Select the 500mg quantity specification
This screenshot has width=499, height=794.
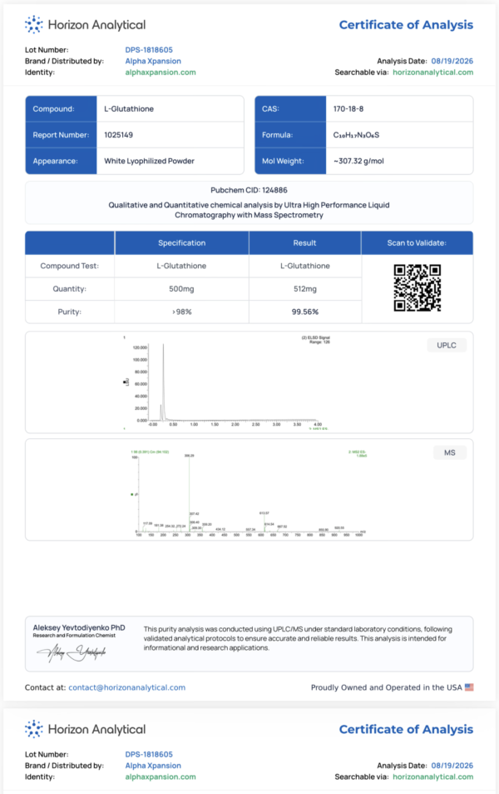(x=181, y=288)
